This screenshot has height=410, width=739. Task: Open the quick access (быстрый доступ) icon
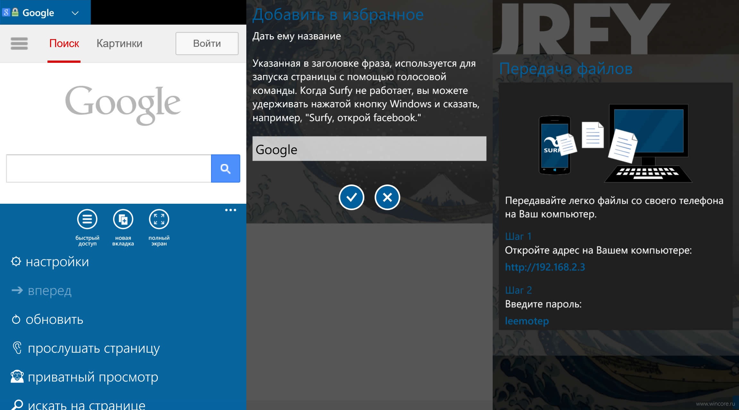click(x=87, y=219)
